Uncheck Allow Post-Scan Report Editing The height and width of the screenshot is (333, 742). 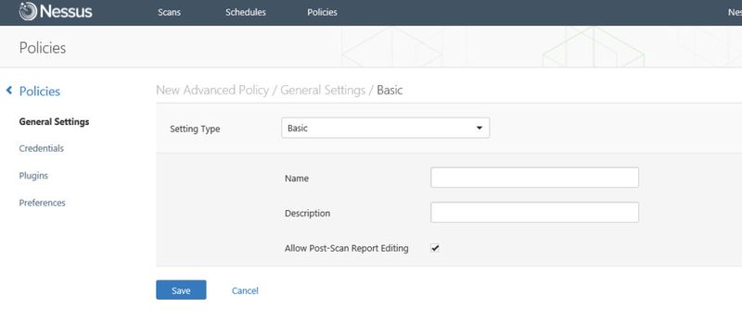(x=435, y=248)
